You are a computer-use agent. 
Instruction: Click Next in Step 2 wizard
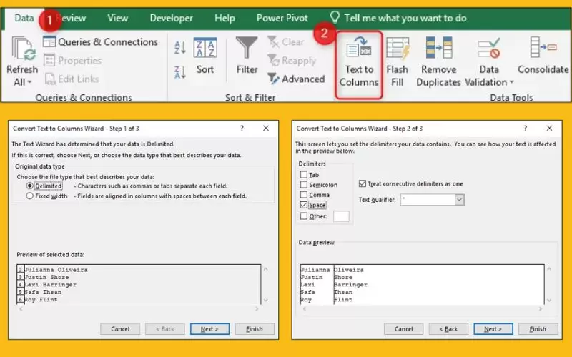point(493,329)
